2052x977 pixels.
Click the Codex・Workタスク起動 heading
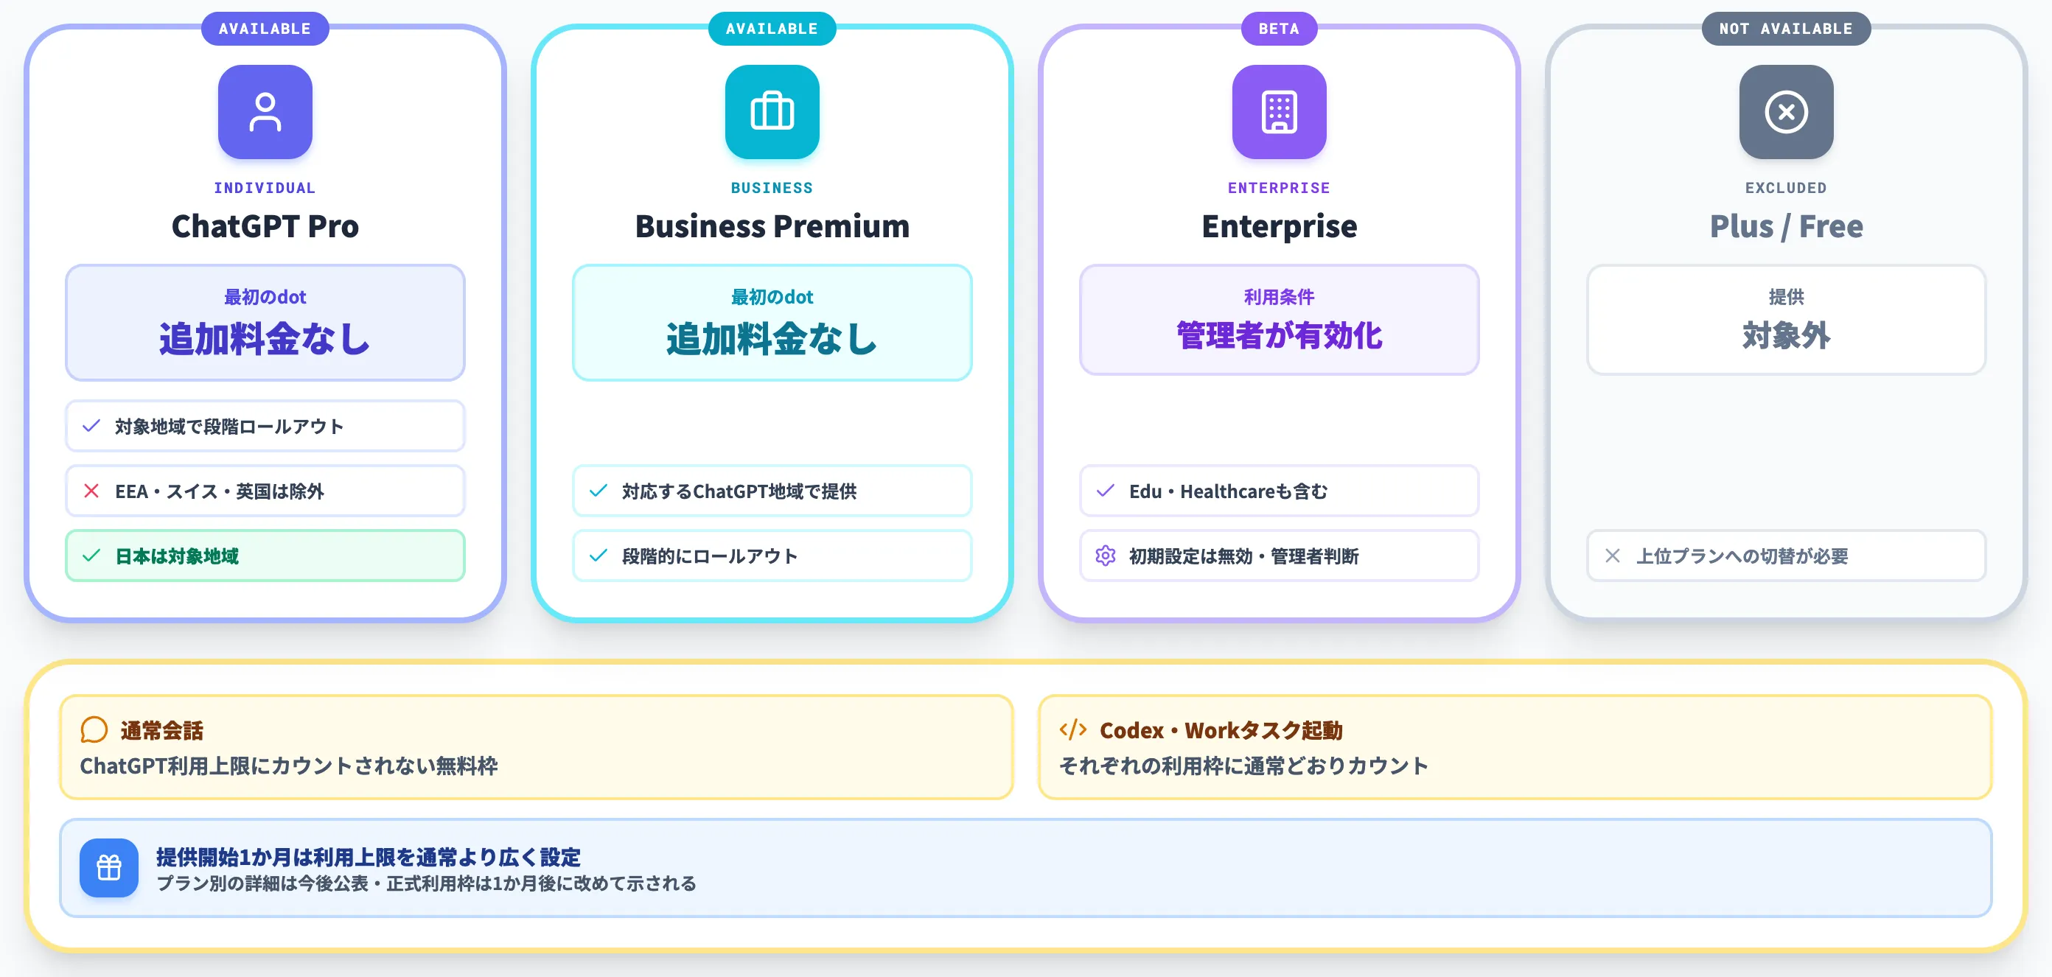(x=1221, y=730)
